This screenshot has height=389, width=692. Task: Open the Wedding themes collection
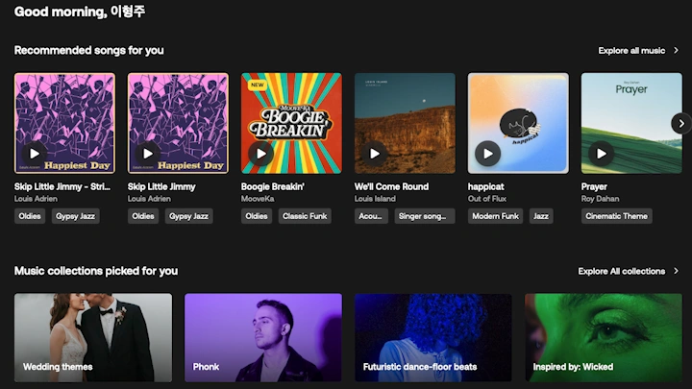[x=93, y=337]
